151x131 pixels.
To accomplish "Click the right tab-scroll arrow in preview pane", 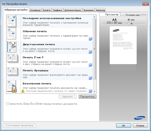I will pos(145,14).
